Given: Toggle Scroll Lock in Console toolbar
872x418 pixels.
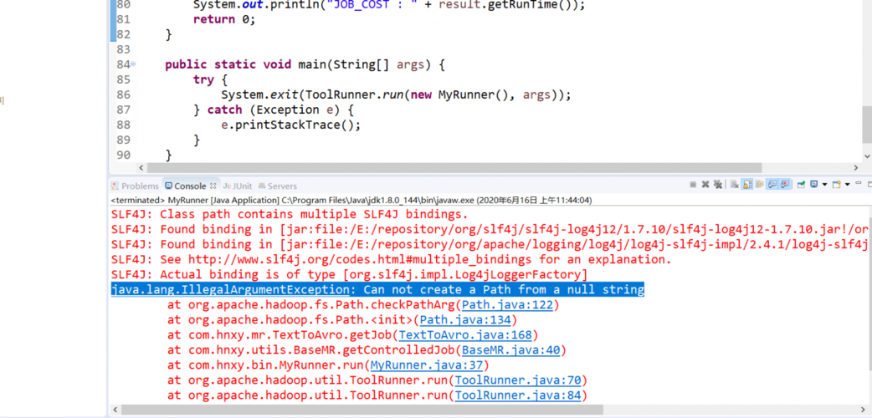Looking at the screenshot, I should pos(747,185).
